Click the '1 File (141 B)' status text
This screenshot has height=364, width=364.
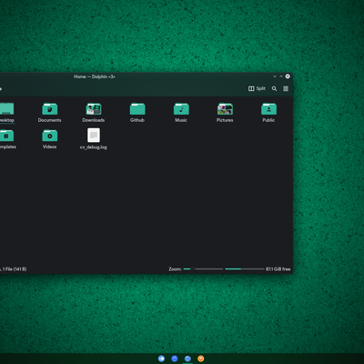point(15,269)
